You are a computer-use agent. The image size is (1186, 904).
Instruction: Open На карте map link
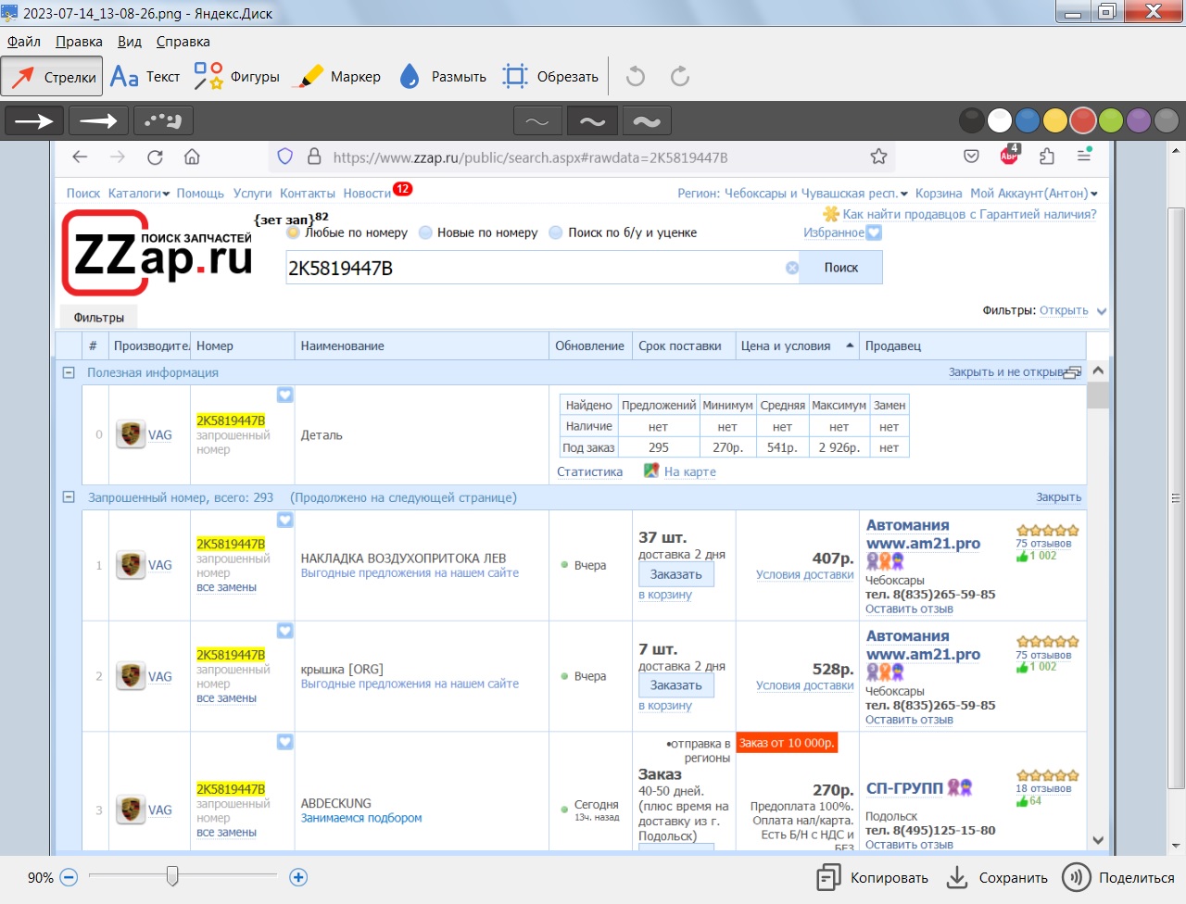click(x=690, y=471)
